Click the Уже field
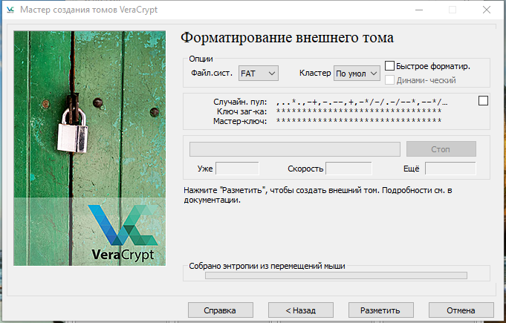The image size is (506, 323). [237, 169]
